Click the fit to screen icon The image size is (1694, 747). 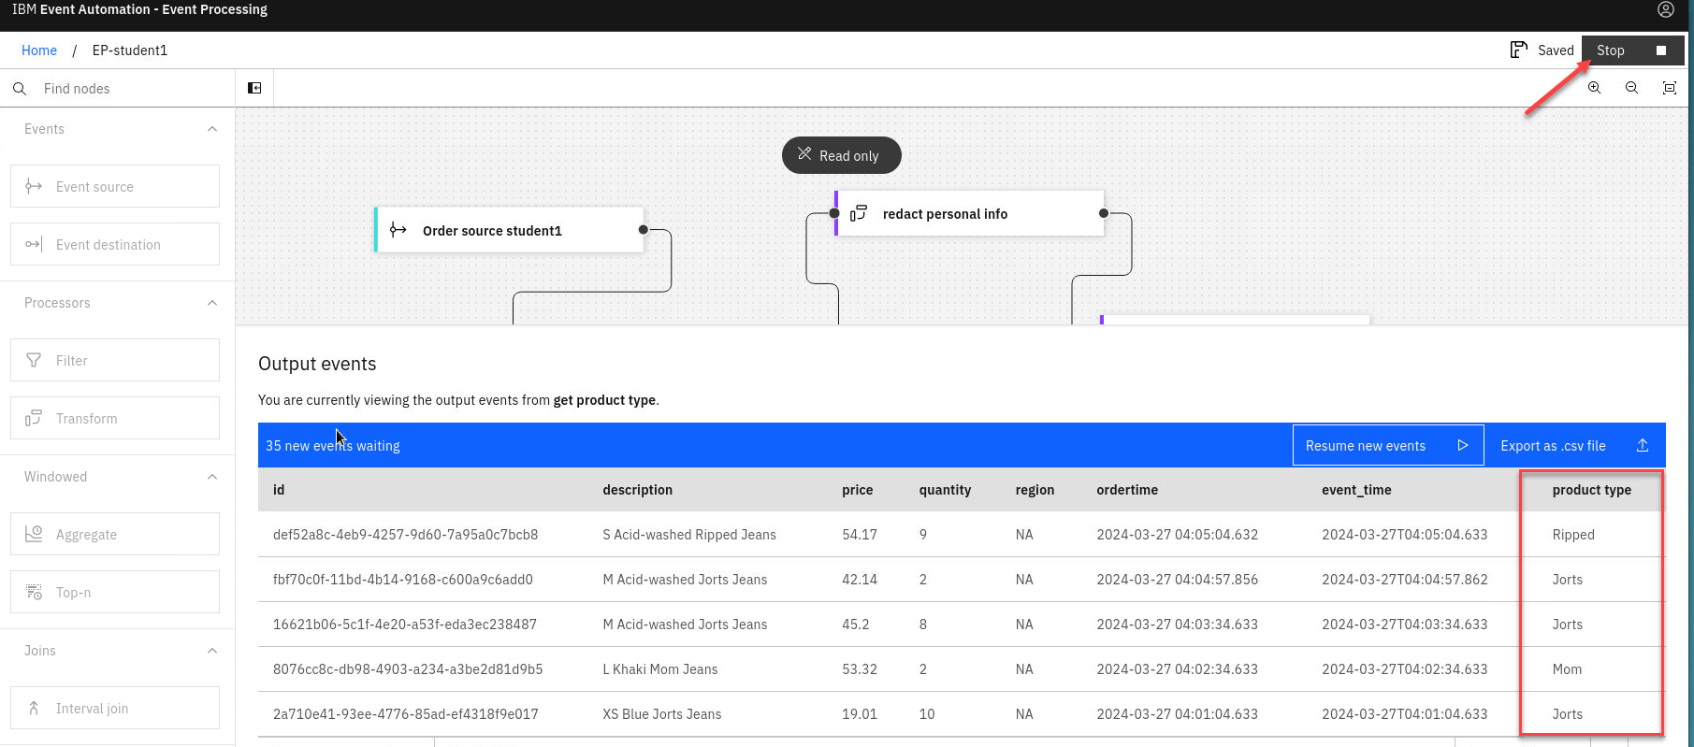click(1669, 88)
